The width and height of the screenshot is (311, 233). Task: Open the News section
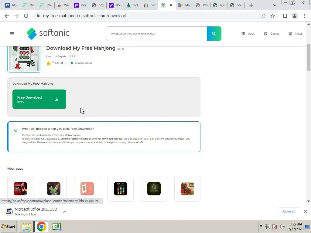pos(296,34)
